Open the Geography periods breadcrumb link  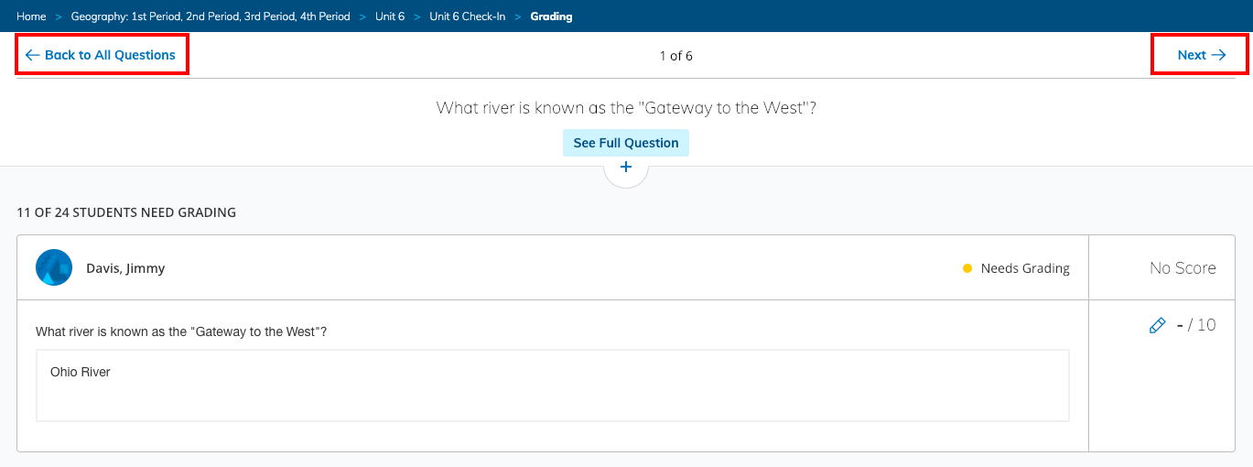pos(211,16)
